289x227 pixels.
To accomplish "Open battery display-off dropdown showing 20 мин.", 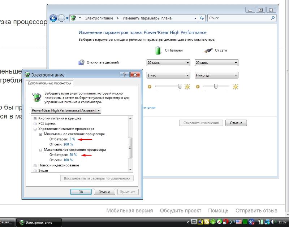I will (x=168, y=63).
